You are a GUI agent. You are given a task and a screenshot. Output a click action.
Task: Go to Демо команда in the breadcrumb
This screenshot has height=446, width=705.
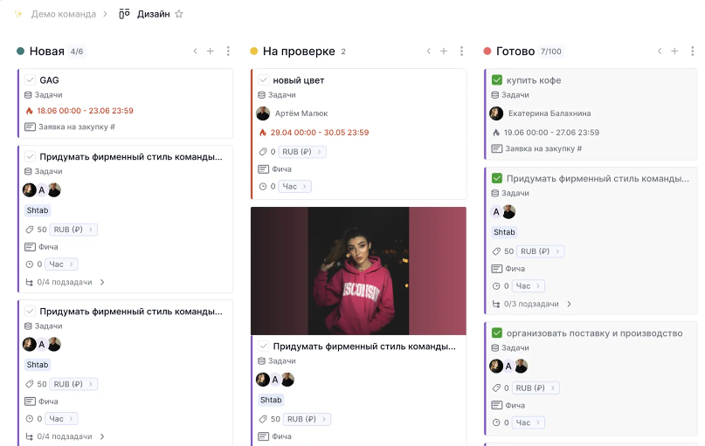(63, 14)
